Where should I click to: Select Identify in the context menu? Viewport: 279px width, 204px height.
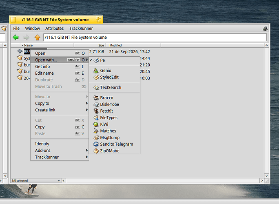point(60,144)
